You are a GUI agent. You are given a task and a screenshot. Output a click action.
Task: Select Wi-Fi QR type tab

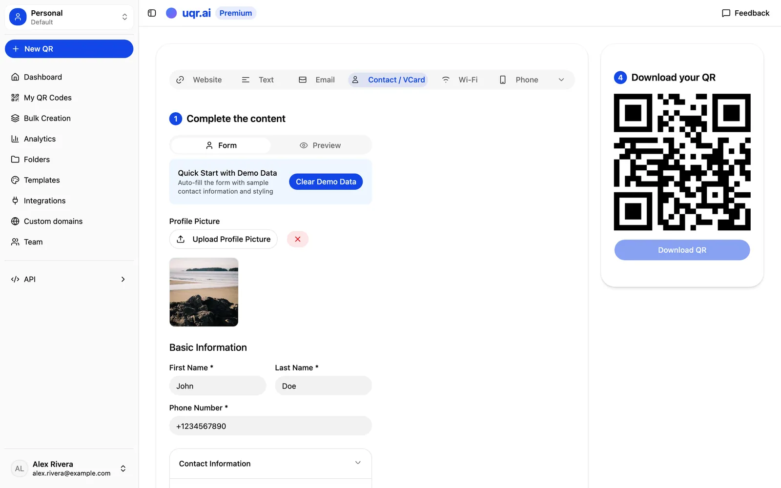(460, 80)
